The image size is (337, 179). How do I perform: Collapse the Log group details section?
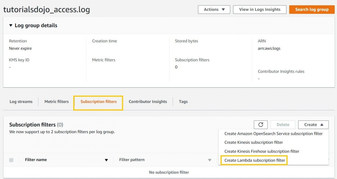pos(11,26)
